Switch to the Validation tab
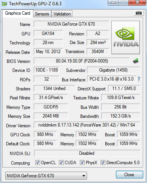 [x=62, y=14]
